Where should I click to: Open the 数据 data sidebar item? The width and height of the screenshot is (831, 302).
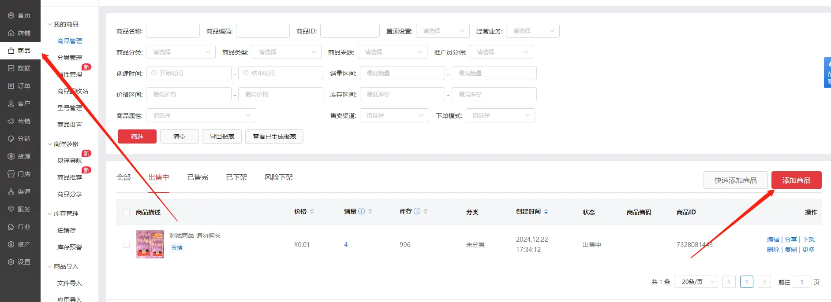coord(20,68)
